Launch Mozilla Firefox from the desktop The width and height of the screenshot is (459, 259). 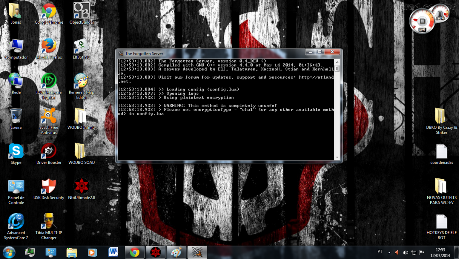point(49,49)
